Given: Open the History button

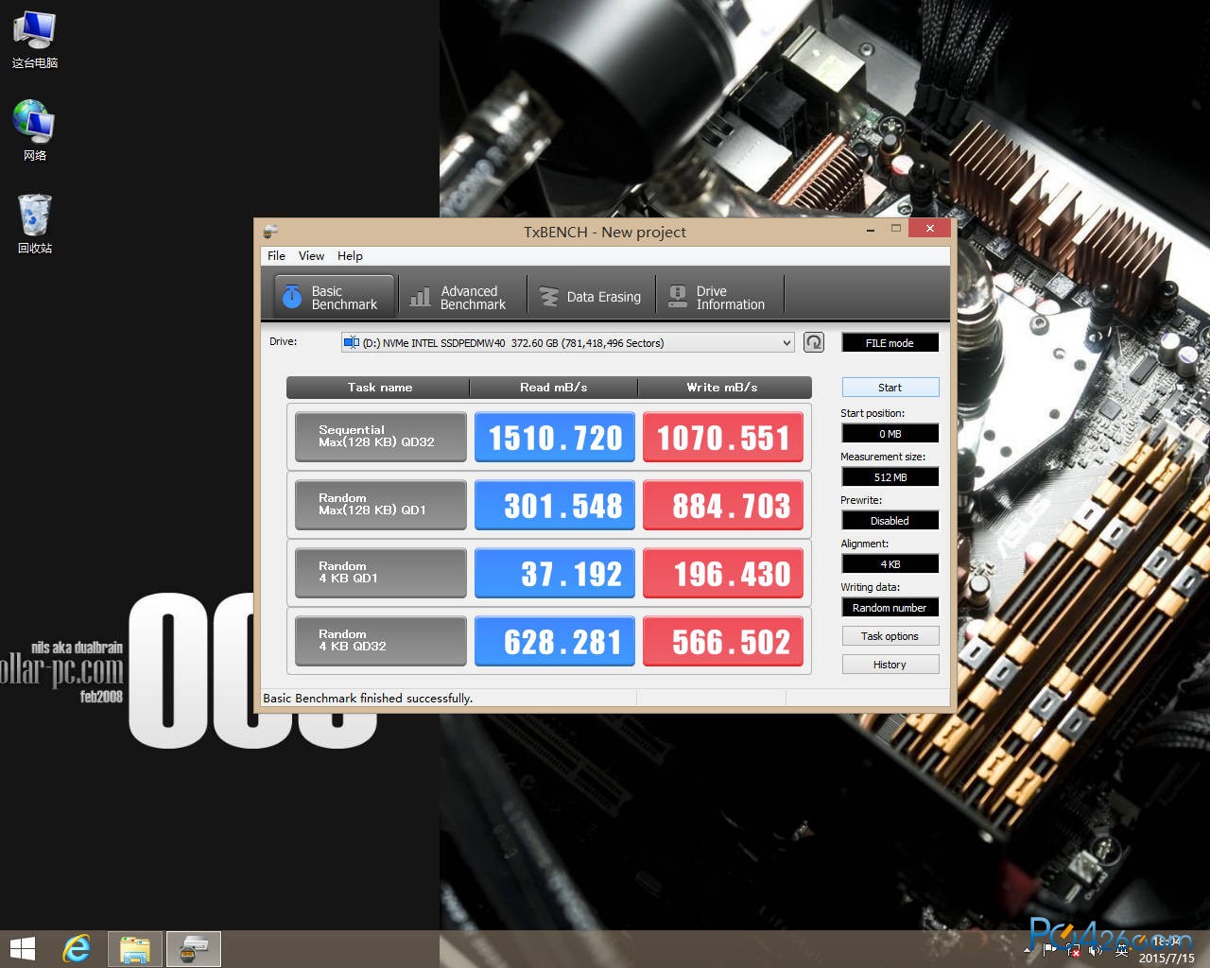Looking at the screenshot, I should click(890, 665).
